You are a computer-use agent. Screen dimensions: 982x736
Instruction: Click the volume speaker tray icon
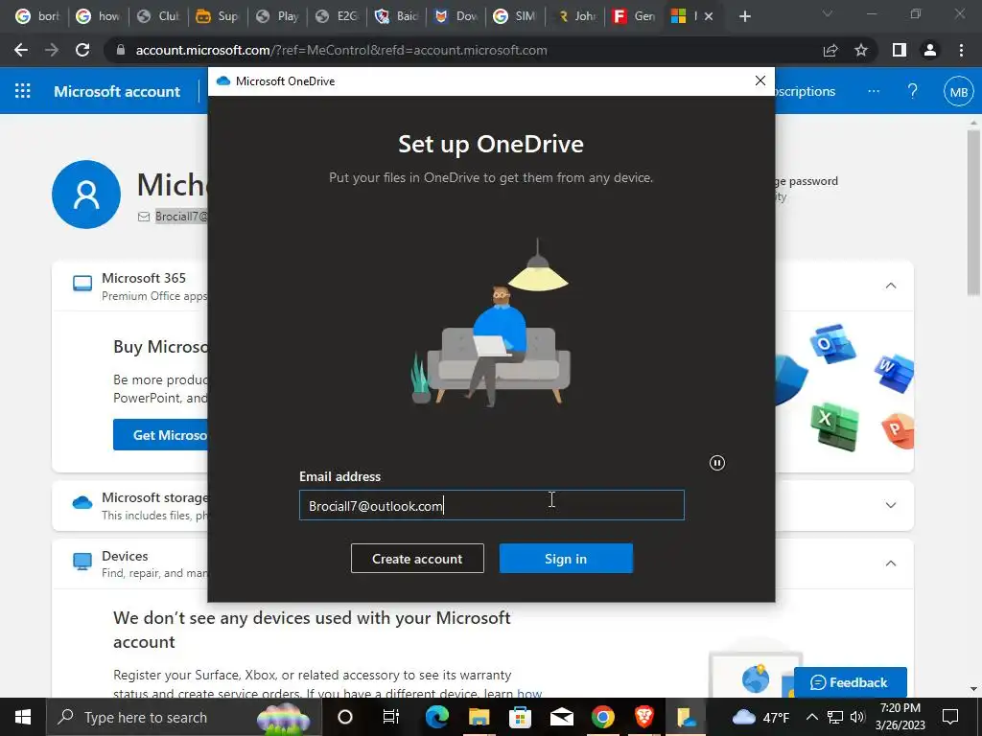coord(857,717)
